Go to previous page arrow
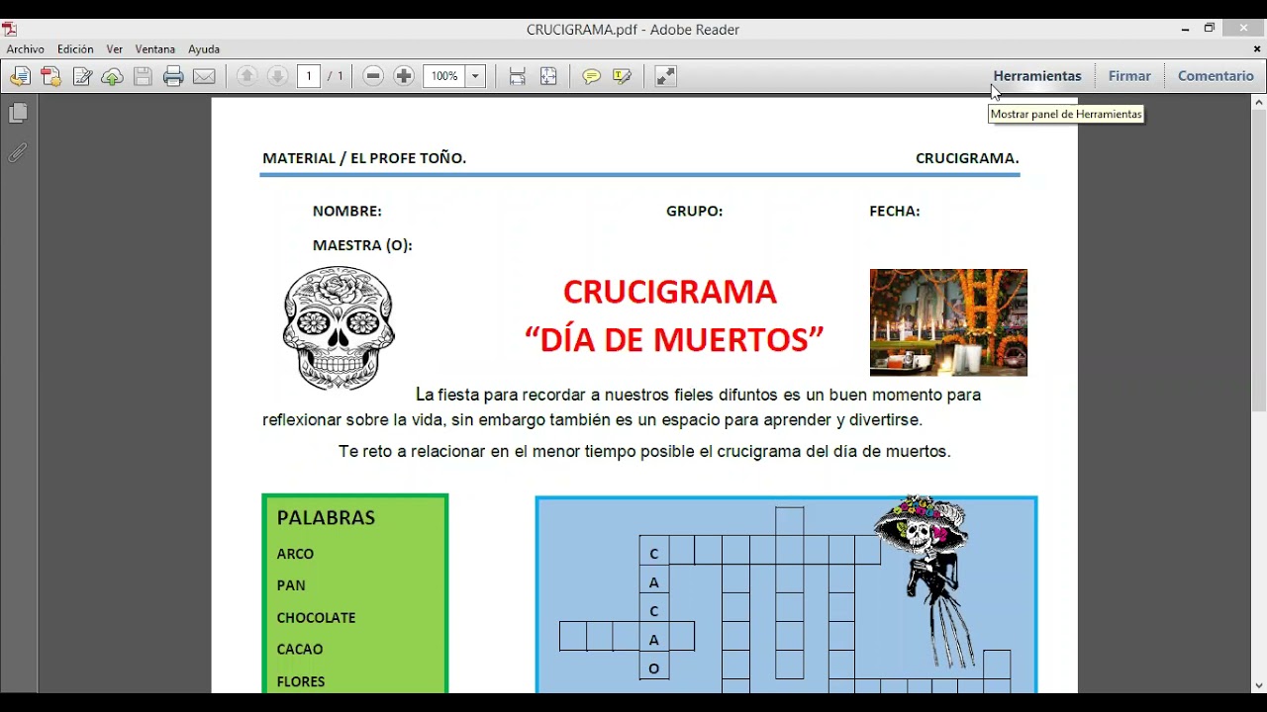The width and height of the screenshot is (1267, 712). (x=247, y=76)
